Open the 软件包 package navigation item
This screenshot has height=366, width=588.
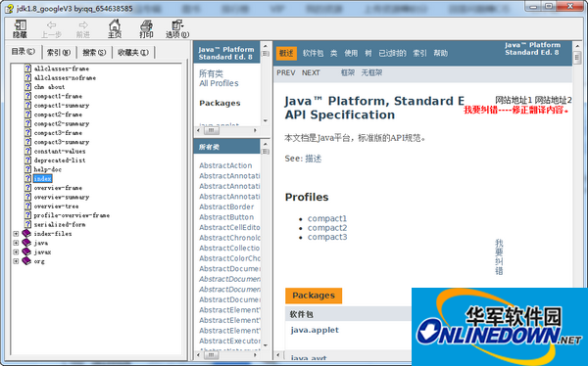(314, 53)
